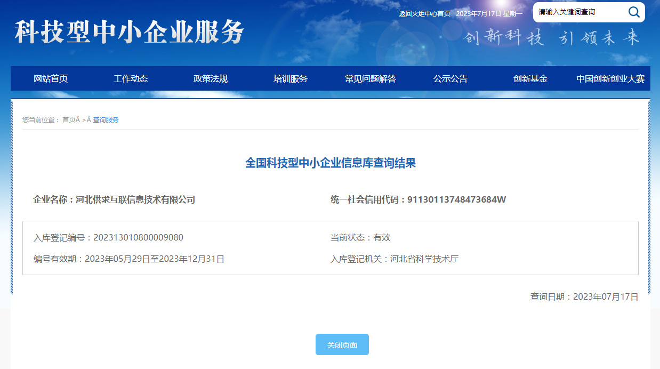Focus the keyword search input field

578,12
